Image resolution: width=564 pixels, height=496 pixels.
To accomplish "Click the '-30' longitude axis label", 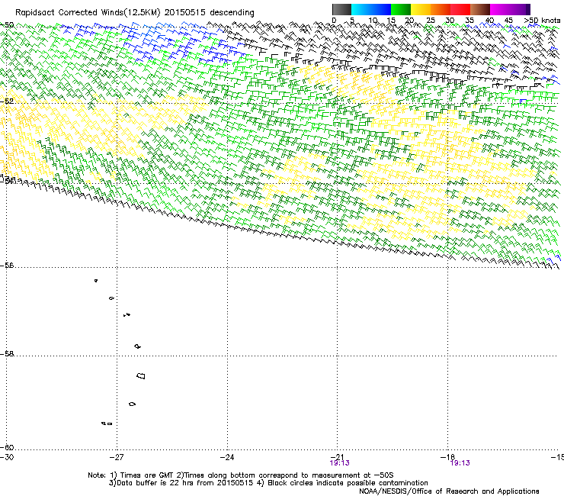I will tap(7, 457).
